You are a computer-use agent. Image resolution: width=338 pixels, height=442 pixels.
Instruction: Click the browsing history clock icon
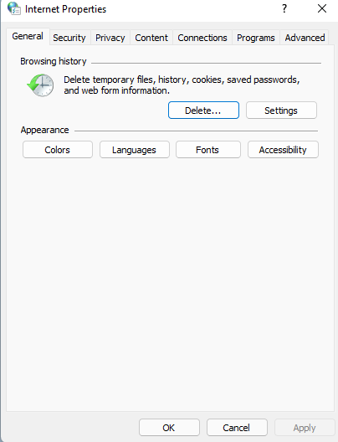click(x=40, y=85)
